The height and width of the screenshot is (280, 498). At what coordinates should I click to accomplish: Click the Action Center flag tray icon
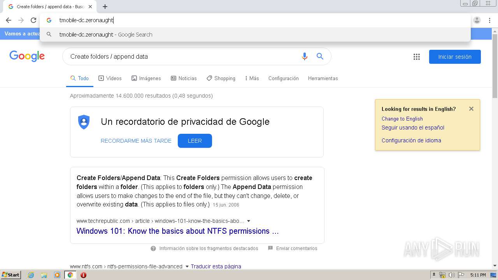pos(461,275)
